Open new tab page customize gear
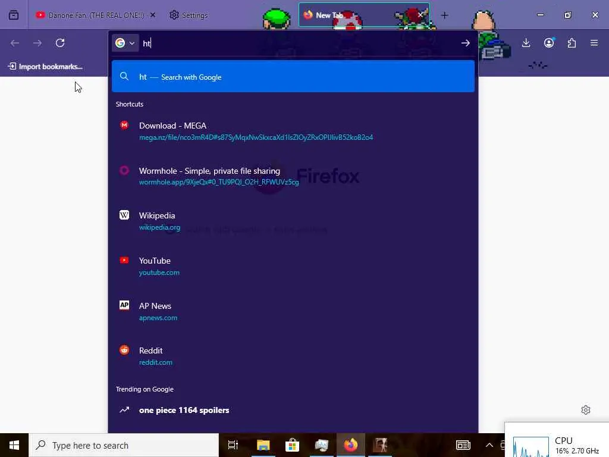The image size is (609, 457). [x=585, y=410]
